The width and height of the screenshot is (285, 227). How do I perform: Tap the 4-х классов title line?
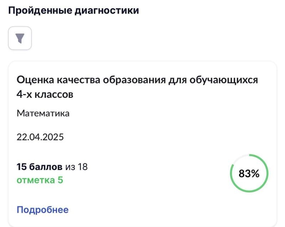coord(45,95)
